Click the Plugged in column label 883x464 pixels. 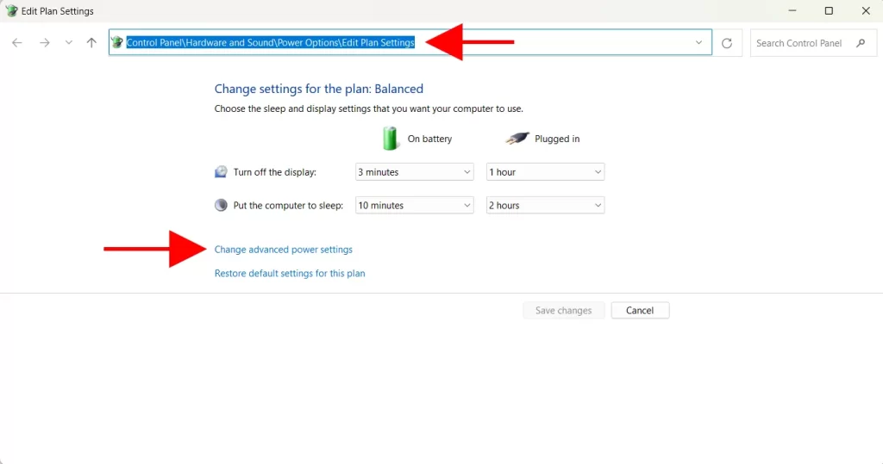557,139
